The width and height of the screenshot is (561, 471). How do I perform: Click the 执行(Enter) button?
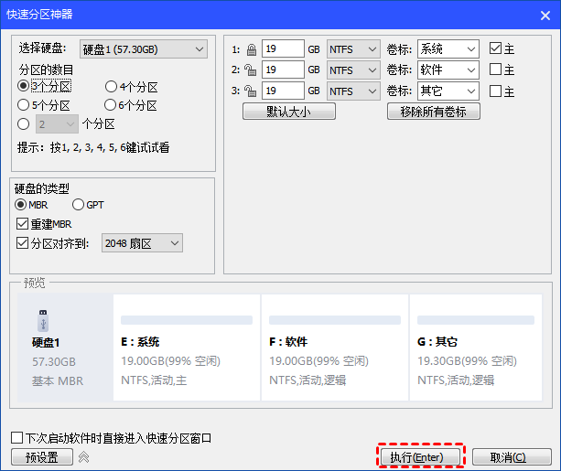[420, 457]
